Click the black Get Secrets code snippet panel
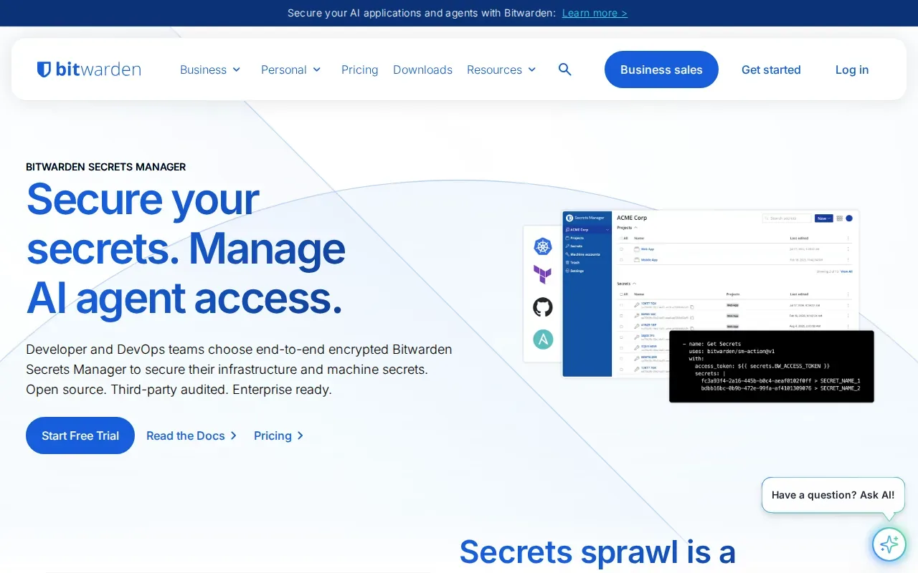Image resolution: width=918 pixels, height=573 pixels. coord(772,366)
